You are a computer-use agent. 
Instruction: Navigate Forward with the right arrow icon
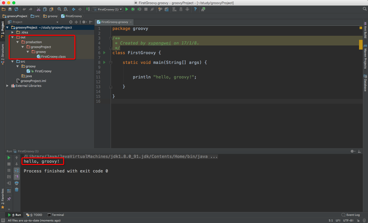click(80, 9)
